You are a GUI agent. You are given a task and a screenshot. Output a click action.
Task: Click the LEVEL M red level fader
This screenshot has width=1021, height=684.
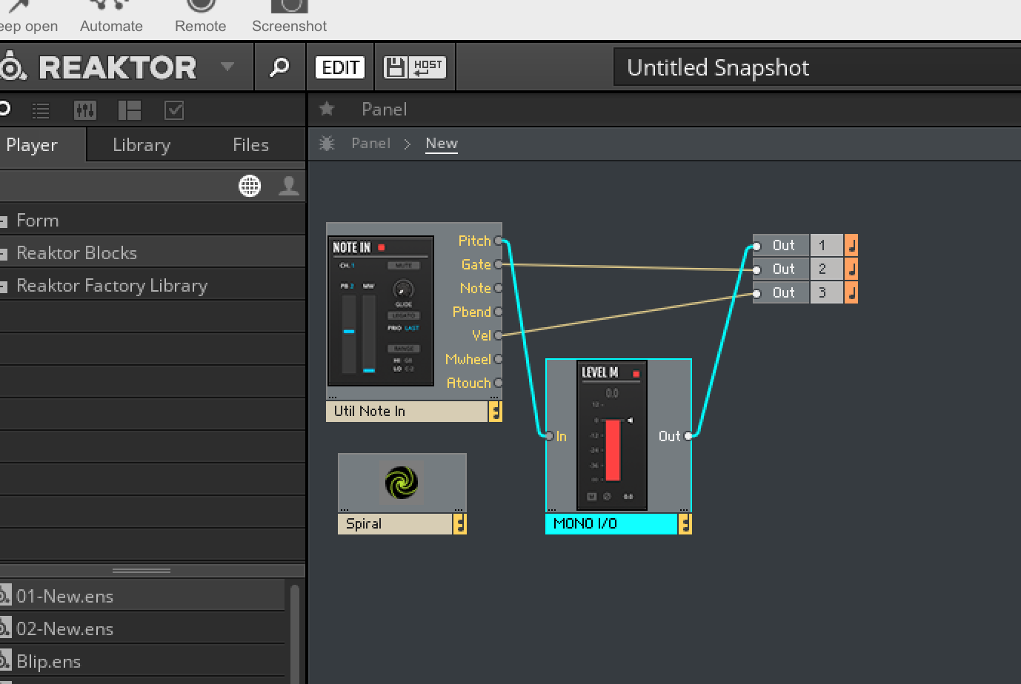click(x=613, y=450)
